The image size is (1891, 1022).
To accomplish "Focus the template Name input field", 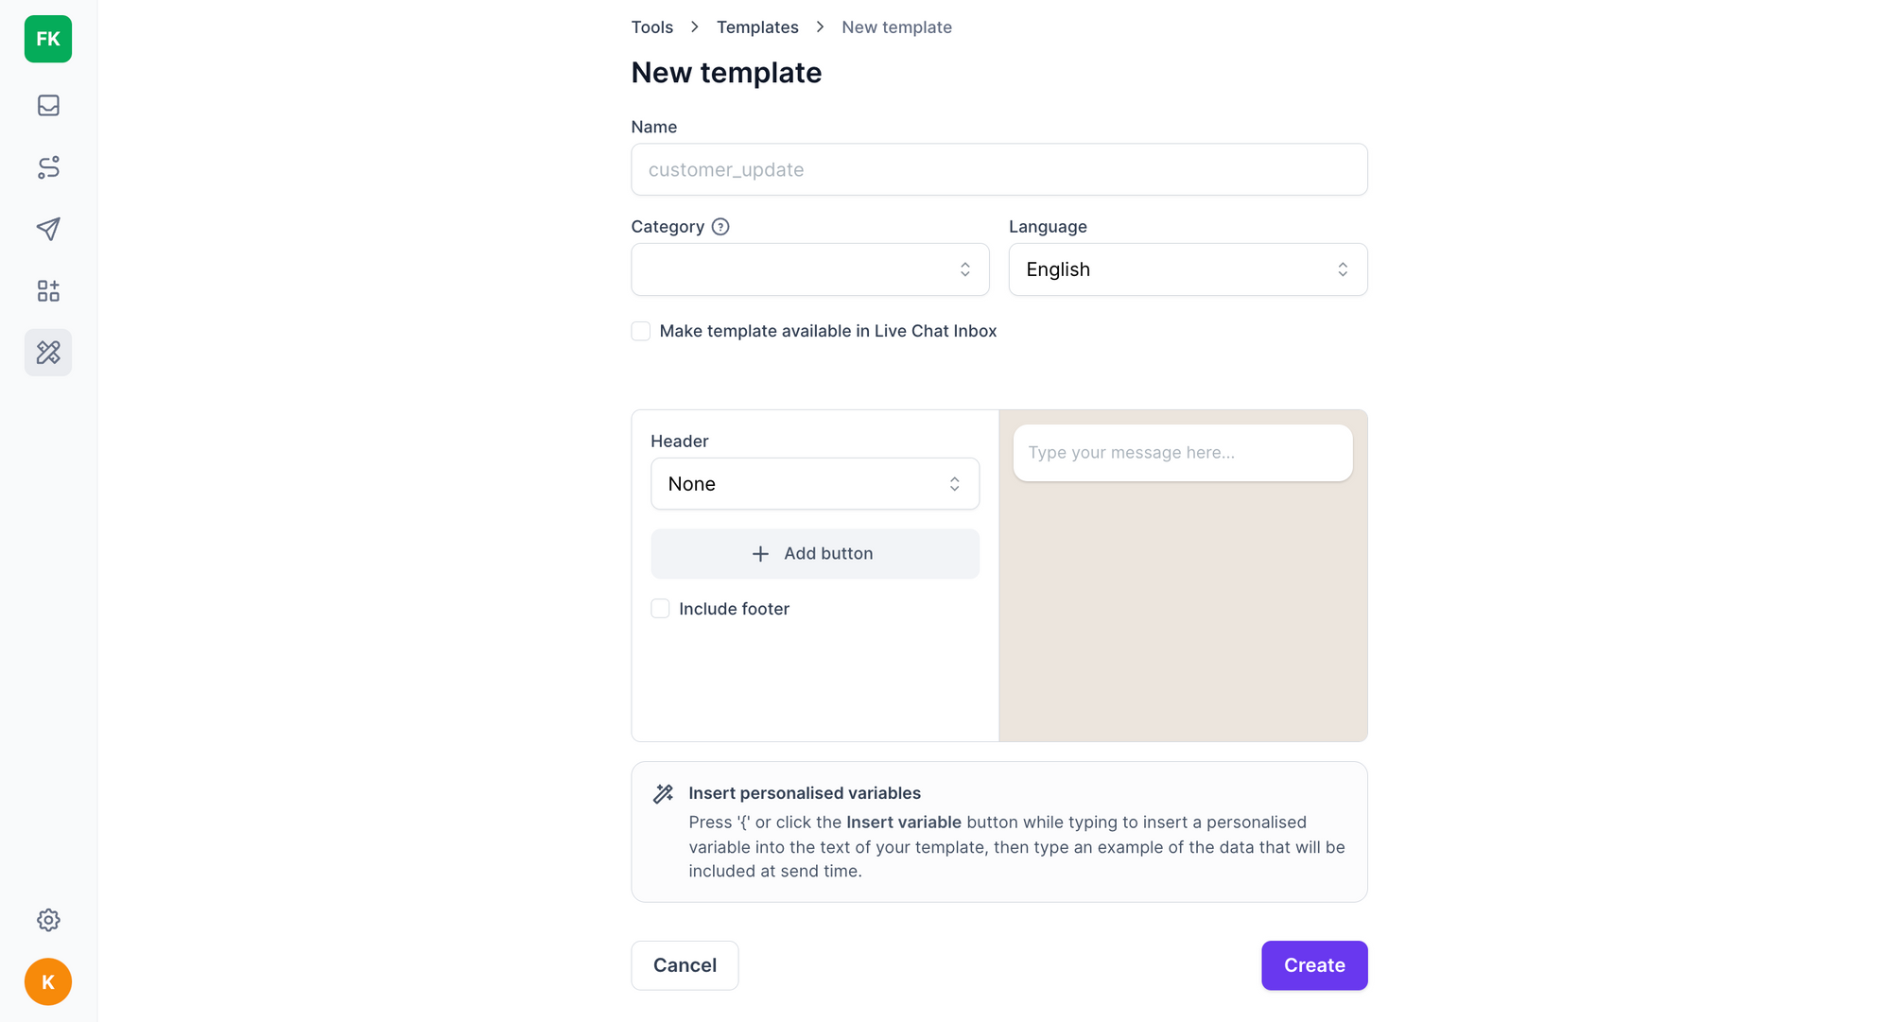I will coord(998,170).
